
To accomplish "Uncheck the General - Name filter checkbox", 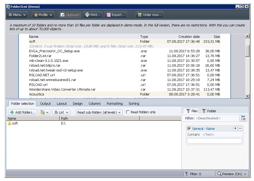I will coord(189,129).
